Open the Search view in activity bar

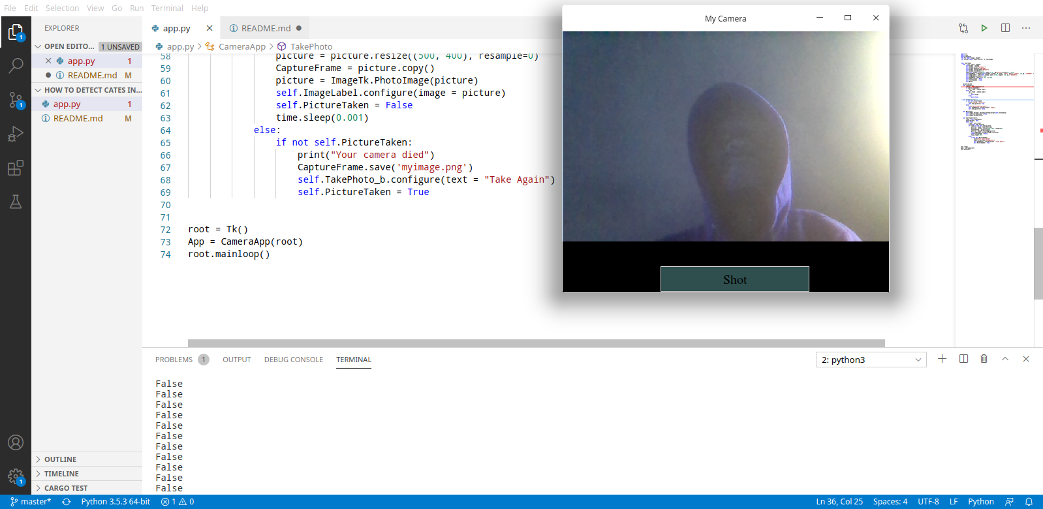pyautogui.click(x=16, y=65)
